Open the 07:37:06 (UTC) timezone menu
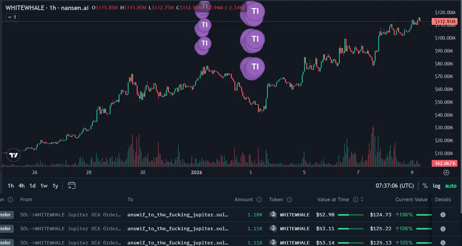 [395, 186]
